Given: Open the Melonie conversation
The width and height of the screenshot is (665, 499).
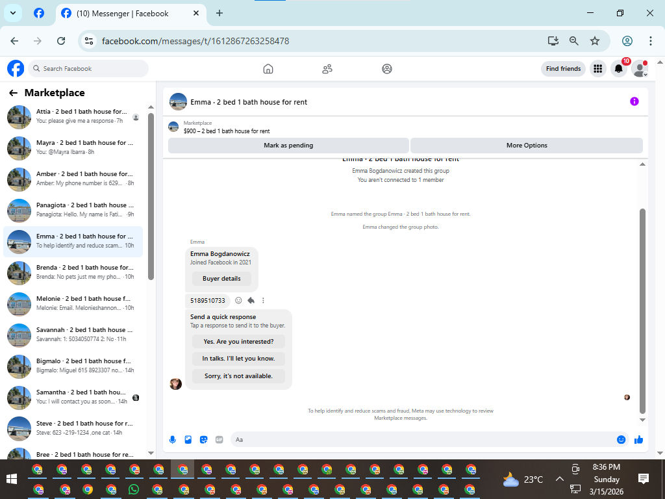Looking at the screenshot, I should click(x=73, y=304).
